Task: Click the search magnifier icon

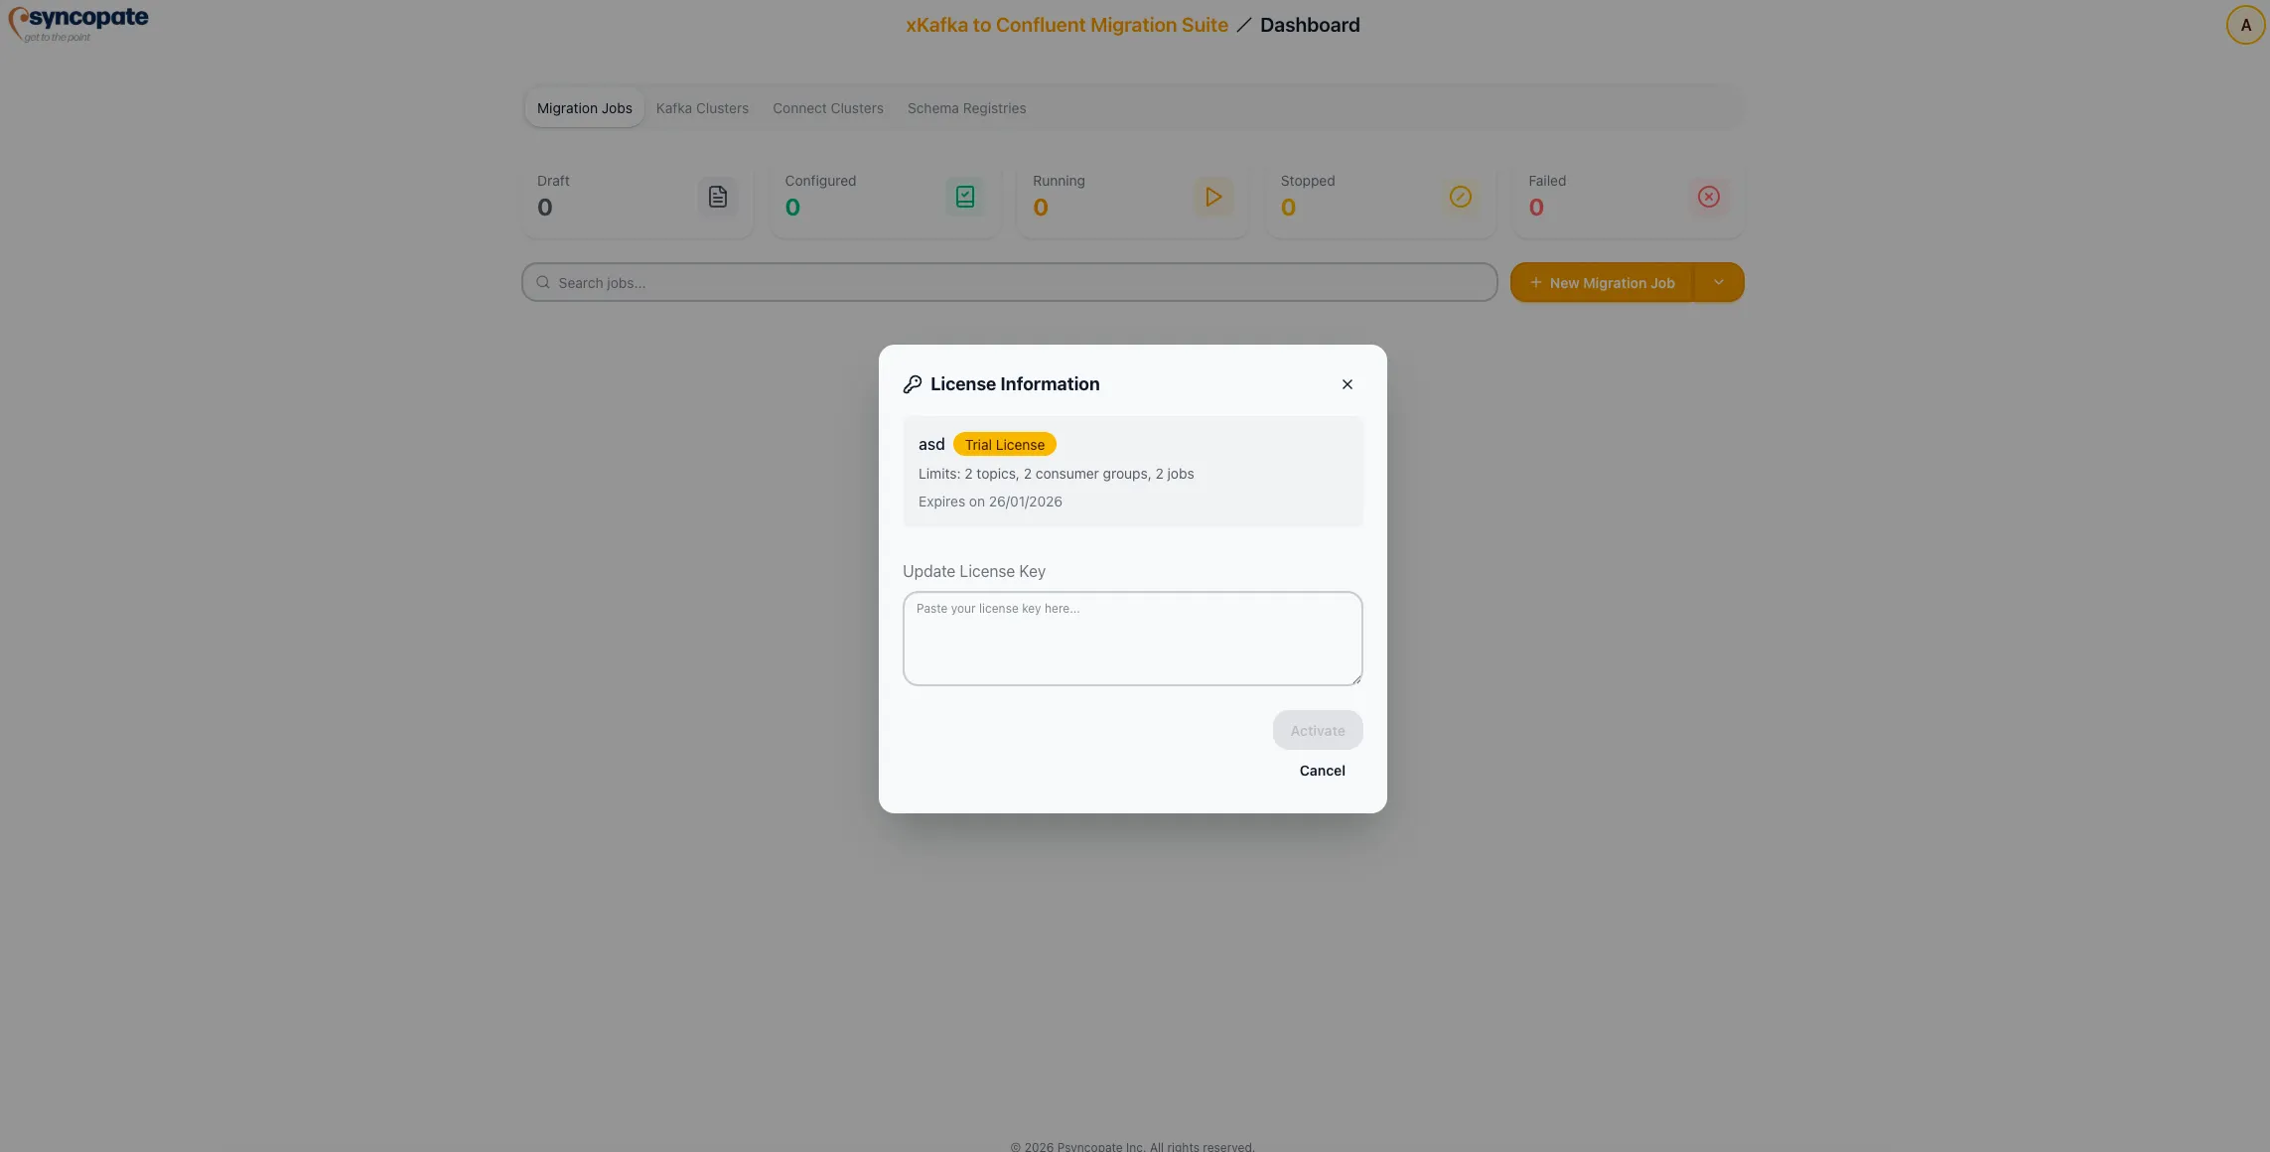Action: pos(543,282)
